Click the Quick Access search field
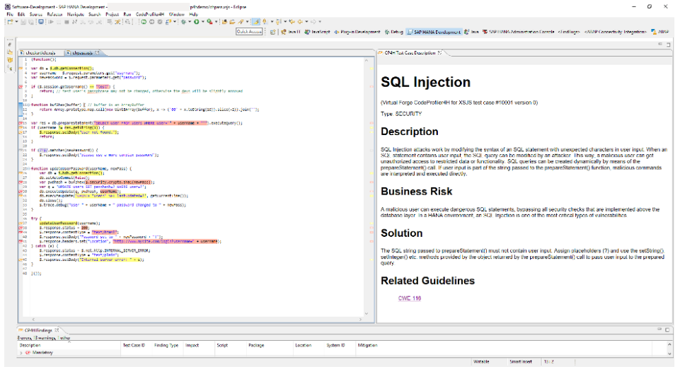Viewport: 680px width, 374px height. 249,32
